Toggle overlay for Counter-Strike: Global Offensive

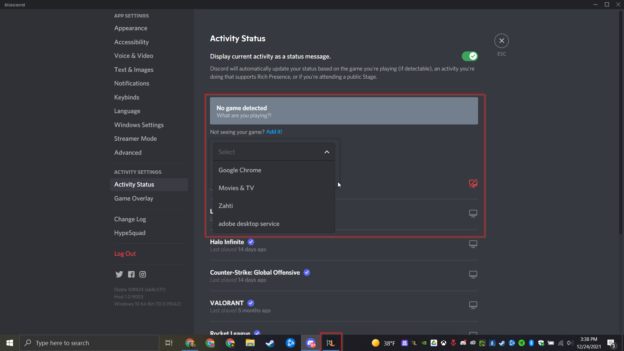[473, 275]
